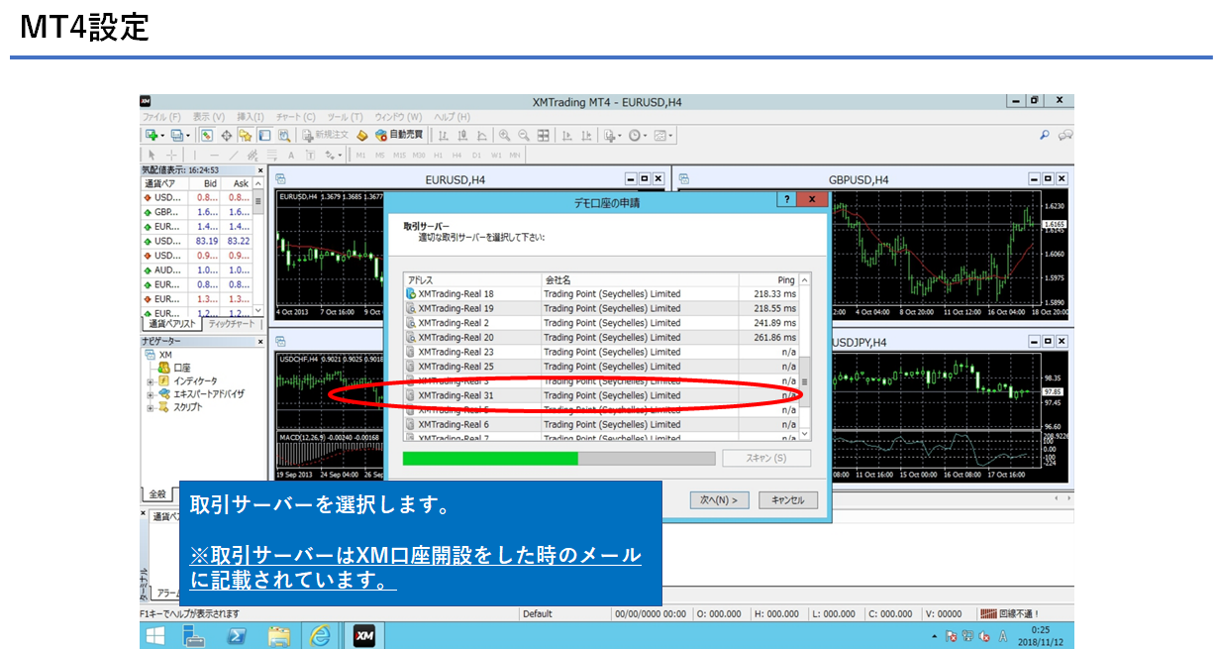Switch timeframe to H4
The image size is (1215, 649).
coord(456,155)
